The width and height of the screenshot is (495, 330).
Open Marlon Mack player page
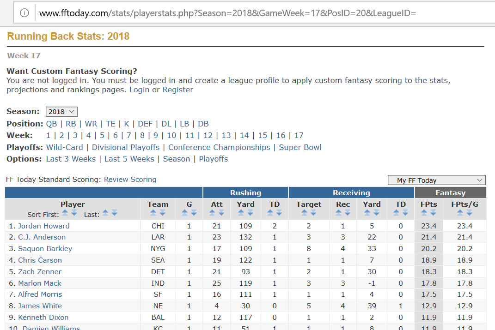(x=39, y=283)
